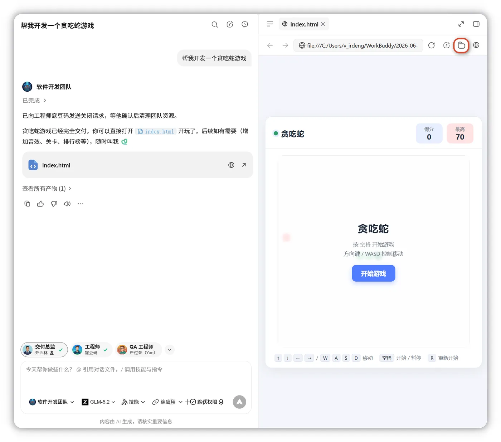Viewport: 501px width, 442px height.
Task: Click the index.html file card
Action: (137, 165)
